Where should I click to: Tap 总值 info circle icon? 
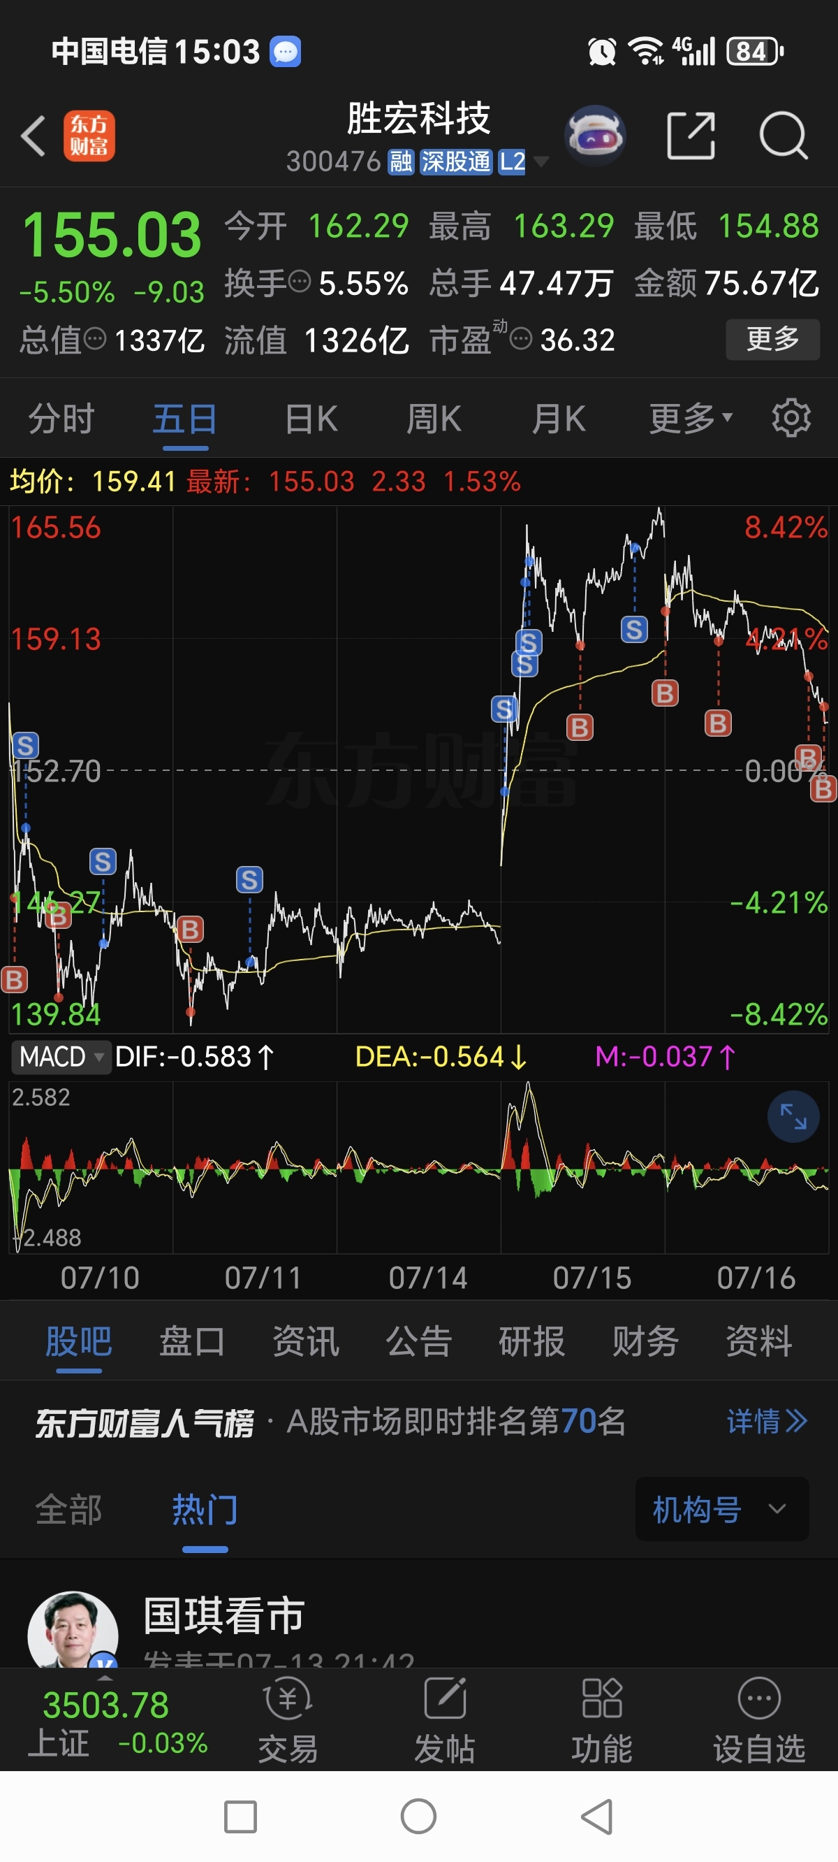click(x=95, y=338)
